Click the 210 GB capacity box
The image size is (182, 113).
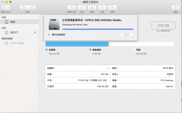point(164,25)
